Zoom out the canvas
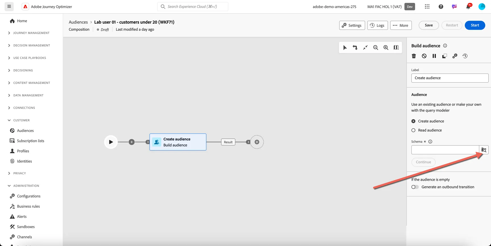Screen dimensions: 491x246 point(375,47)
